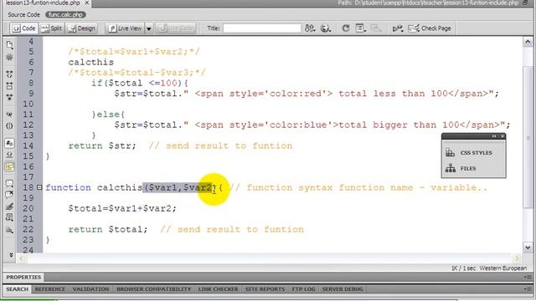Open CSS STYLES panel
This screenshot has height=301, width=536.
pyautogui.click(x=469, y=152)
